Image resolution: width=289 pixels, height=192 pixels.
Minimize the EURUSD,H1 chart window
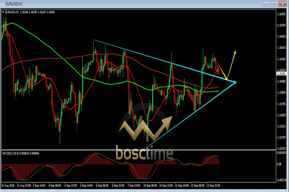(x=266, y=4)
